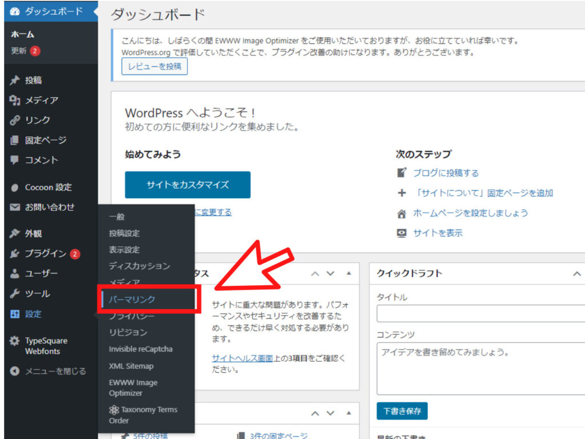Collapse site health widget with triangle toggle
Viewport: 585px width, 439px height.
pyautogui.click(x=349, y=273)
